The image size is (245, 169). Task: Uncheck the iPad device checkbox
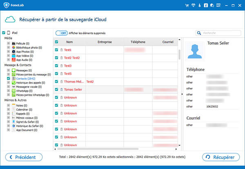tap(4, 32)
